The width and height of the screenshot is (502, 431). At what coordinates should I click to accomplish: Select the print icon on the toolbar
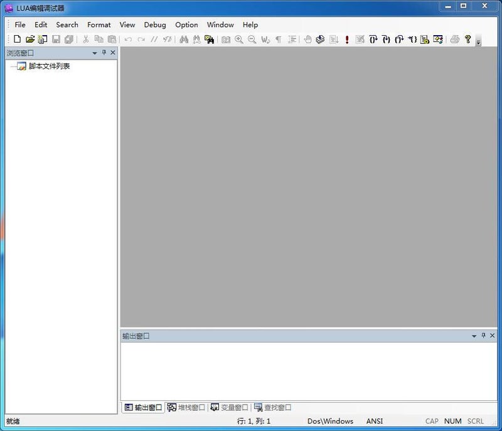point(454,39)
